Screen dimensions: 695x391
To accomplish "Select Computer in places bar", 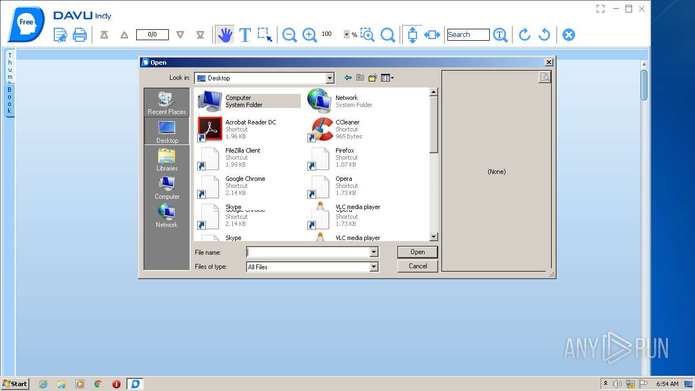I will click(167, 188).
